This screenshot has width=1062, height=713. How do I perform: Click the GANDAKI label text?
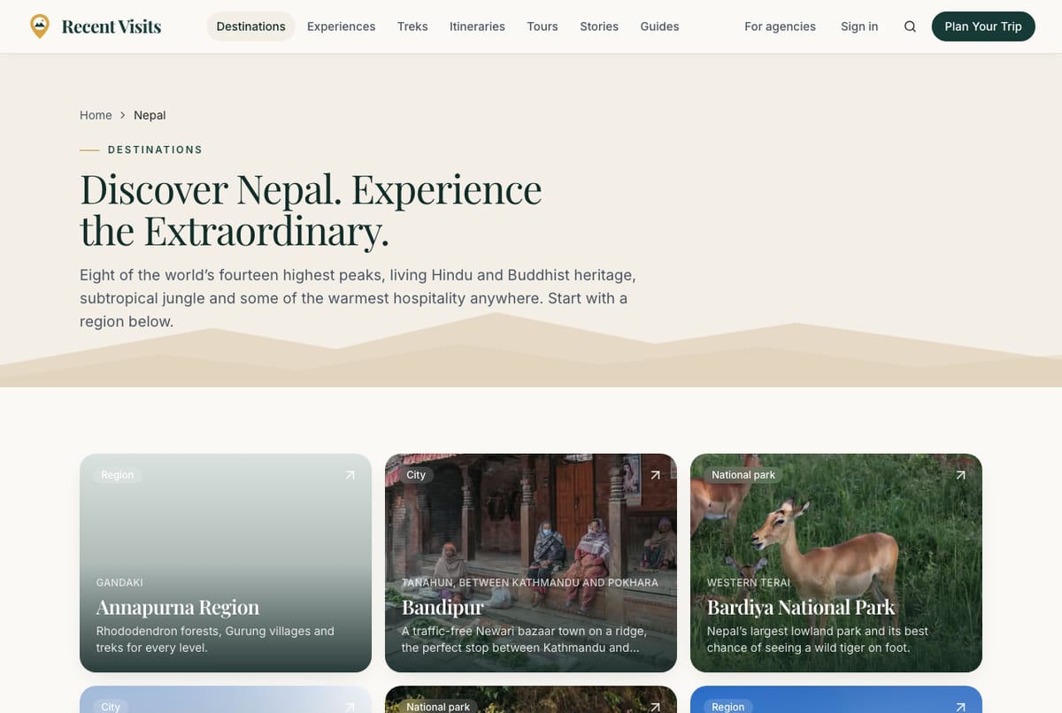pyautogui.click(x=119, y=583)
